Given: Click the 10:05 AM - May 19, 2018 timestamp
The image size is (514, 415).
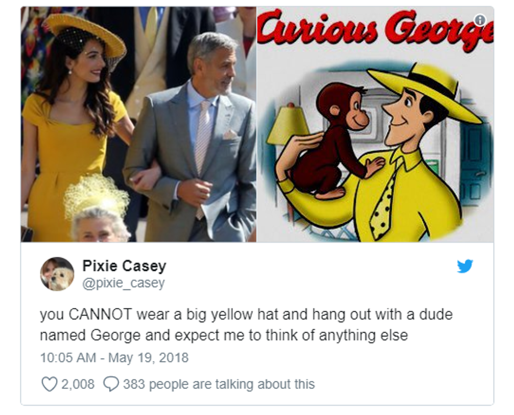Looking at the screenshot, I should [114, 357].
